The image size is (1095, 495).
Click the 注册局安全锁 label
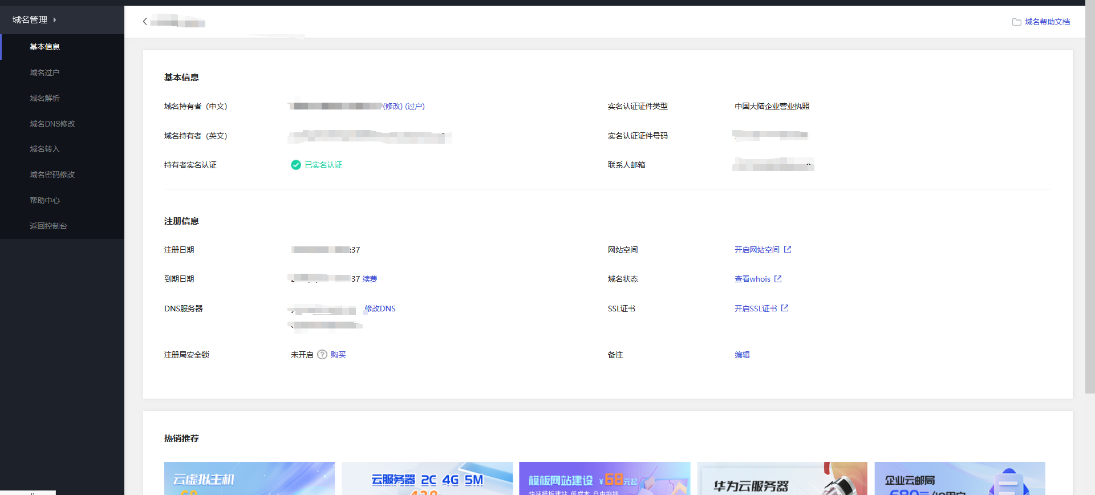(186, 355)
